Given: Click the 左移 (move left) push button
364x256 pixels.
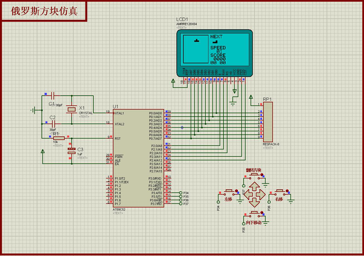Looking at the screenshot, I should coord(229,191).
